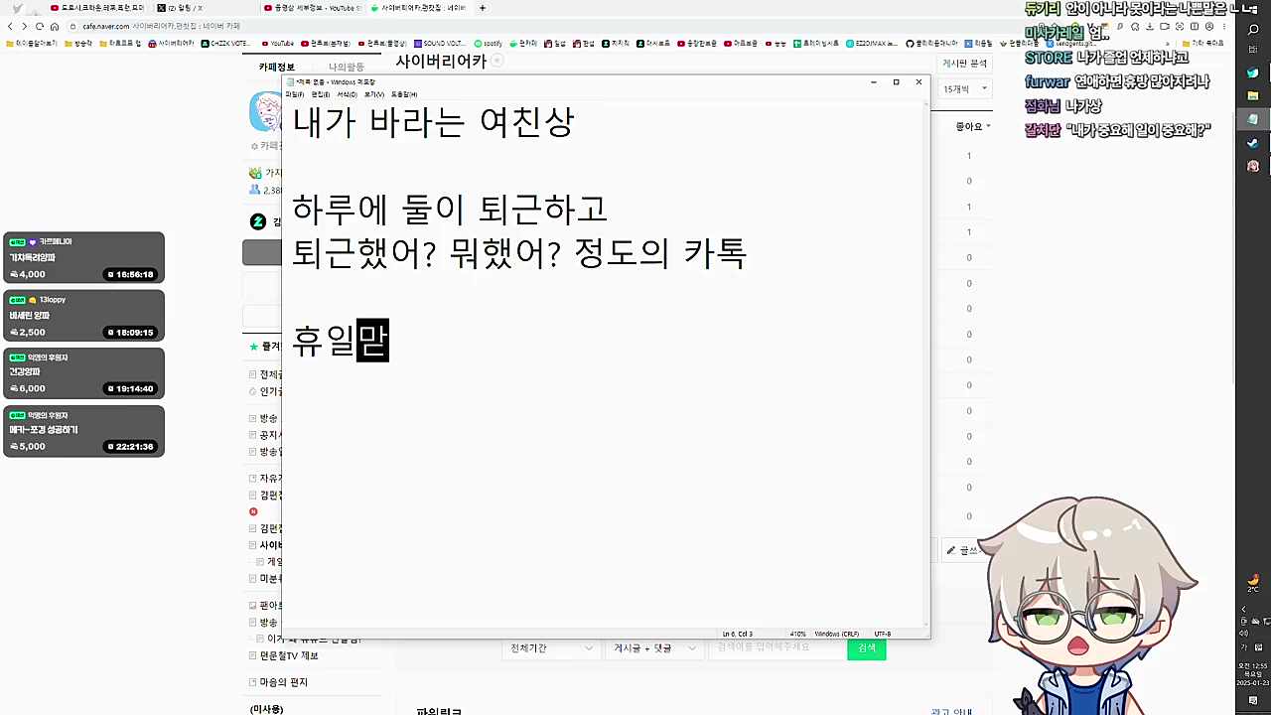Open the CHZZK VOTE bookmark
Image resolution: width=1271 pixels, height=715 pixels.
click(226, 44)
